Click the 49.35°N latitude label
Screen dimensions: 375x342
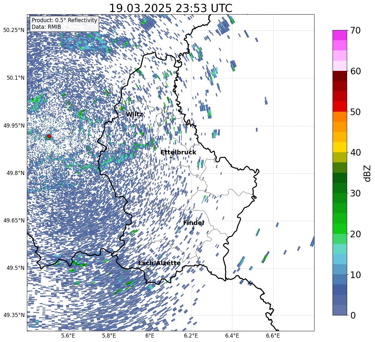tap(14, 315)
